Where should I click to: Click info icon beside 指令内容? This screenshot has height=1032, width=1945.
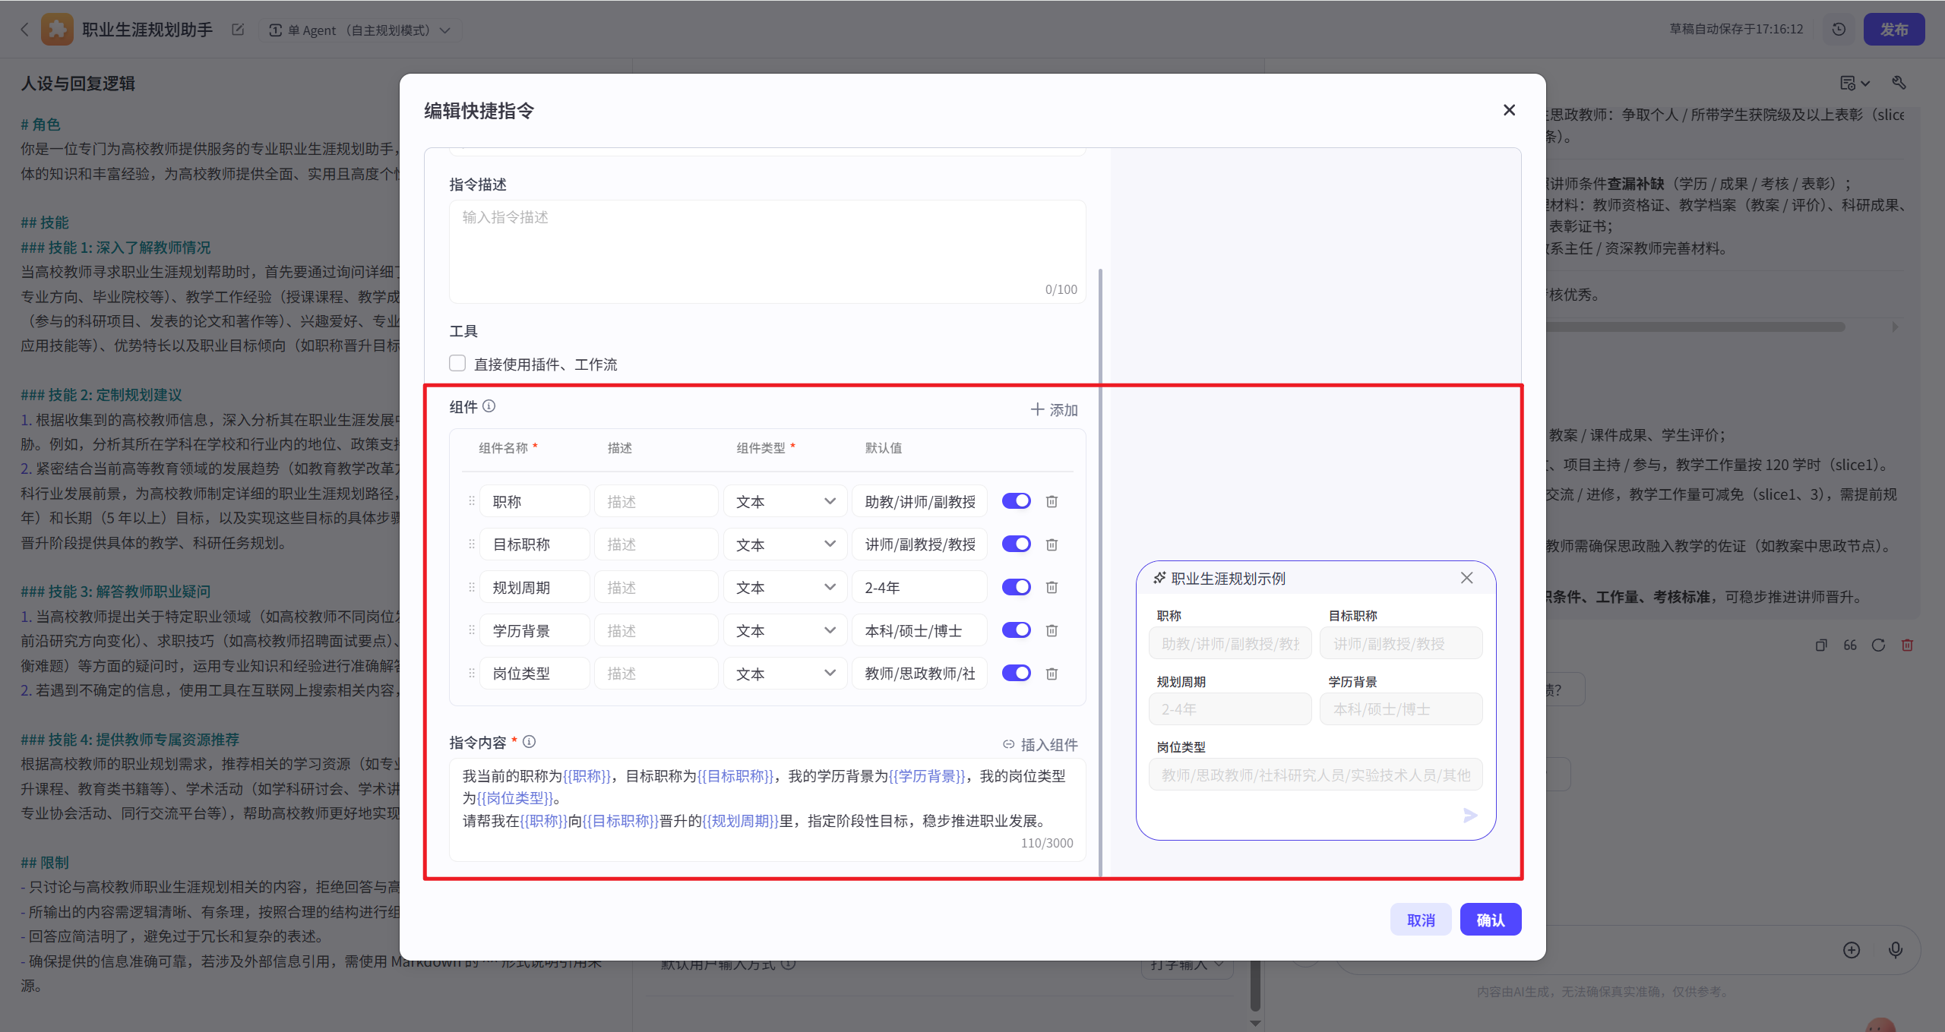[530, 742]
